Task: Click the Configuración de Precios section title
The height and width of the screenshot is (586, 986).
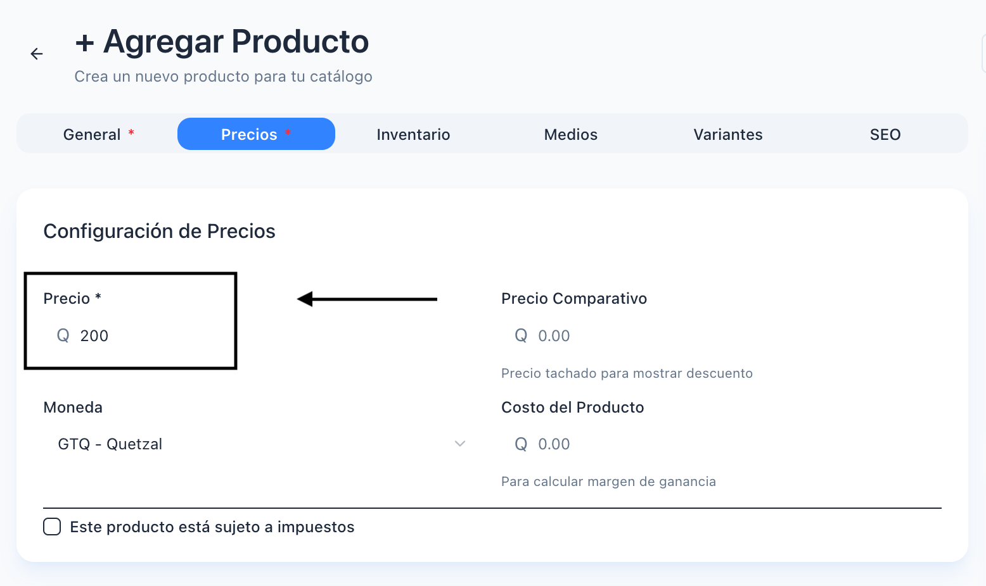Action: tap(159, 231)
